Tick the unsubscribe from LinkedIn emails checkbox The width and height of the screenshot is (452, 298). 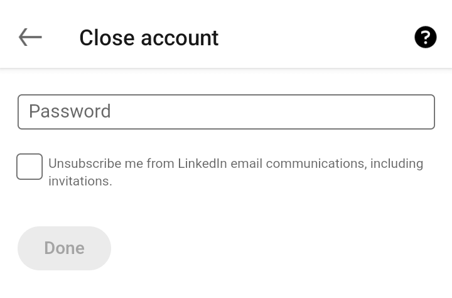coord(30,167)
